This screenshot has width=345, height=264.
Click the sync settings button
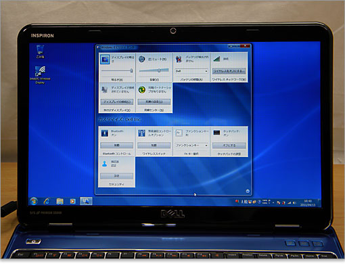(x=154, y=102)
